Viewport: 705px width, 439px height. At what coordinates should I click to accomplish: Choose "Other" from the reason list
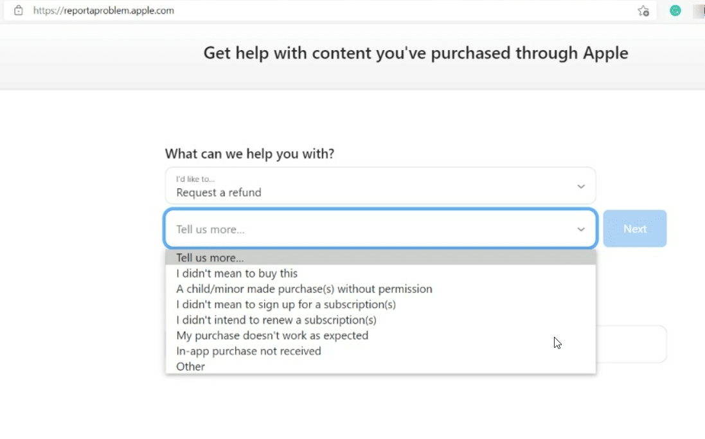tap(191, 366)
